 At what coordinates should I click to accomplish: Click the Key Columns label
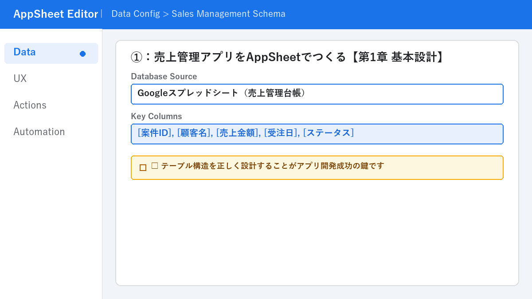156,116
